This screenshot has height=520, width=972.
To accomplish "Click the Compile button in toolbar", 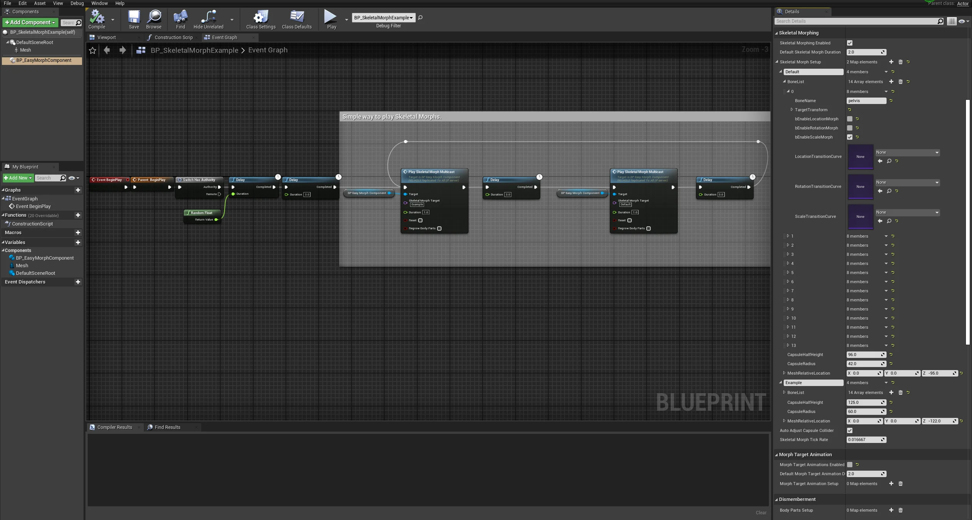I will coord(97,19).
